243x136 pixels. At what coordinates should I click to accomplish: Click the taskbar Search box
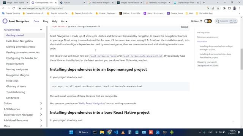tap(83, 132)
